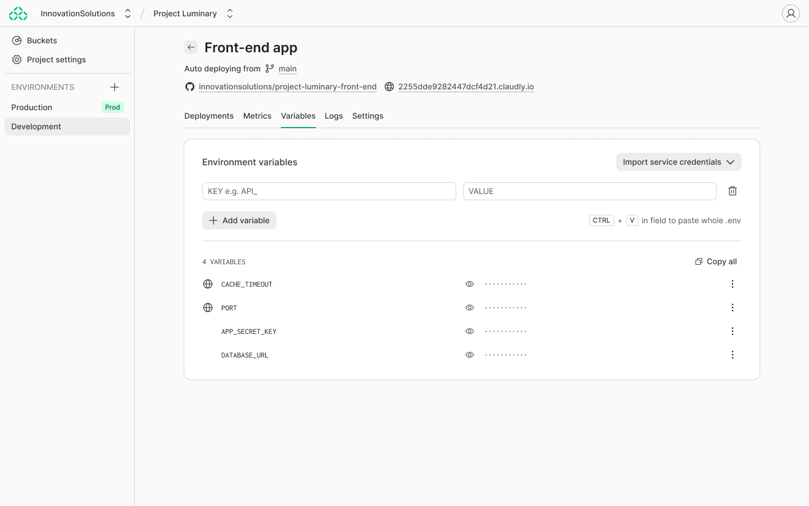Viewport: 809px width, 506px height.
Task: Click the APP_SECRET_KEY variable name
Action: (x=249, y=332)
